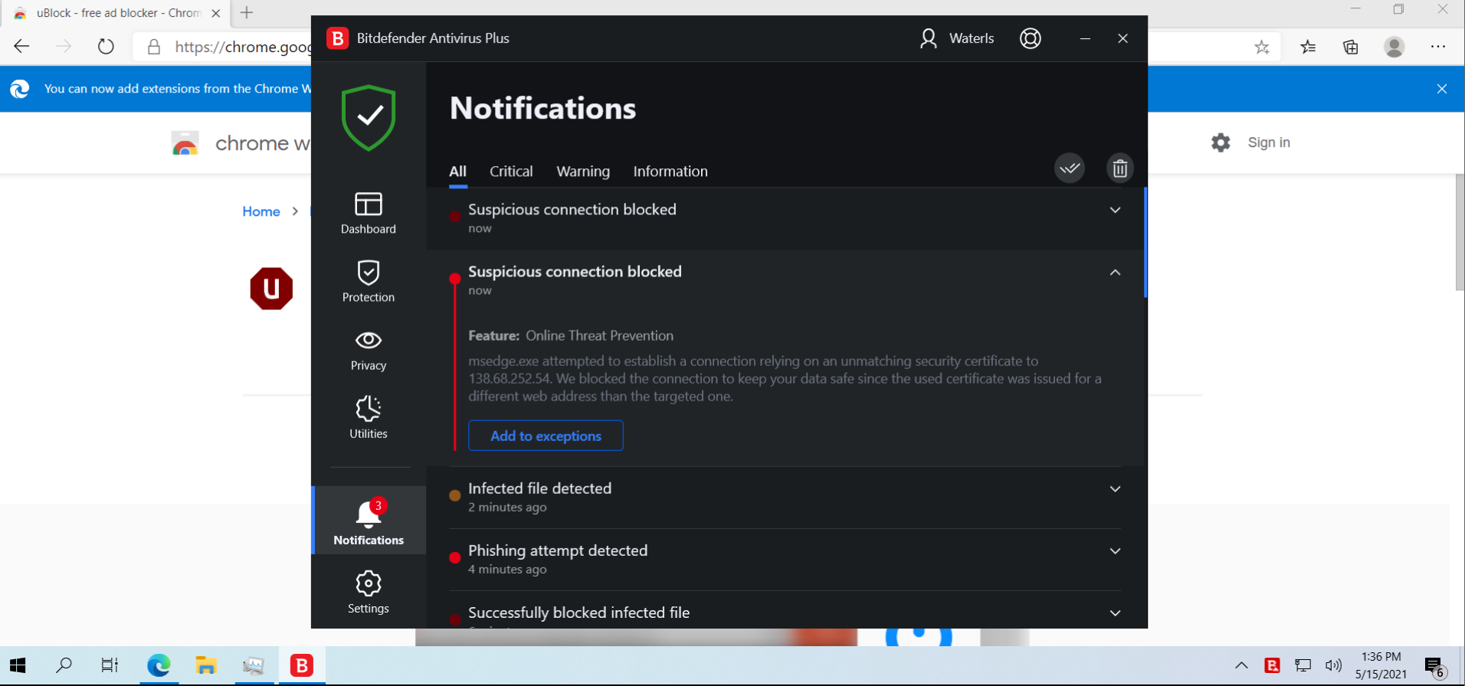Close the Bitdefender window
The width and height of the screenshot is (1465, 686).
[1123, 38]
